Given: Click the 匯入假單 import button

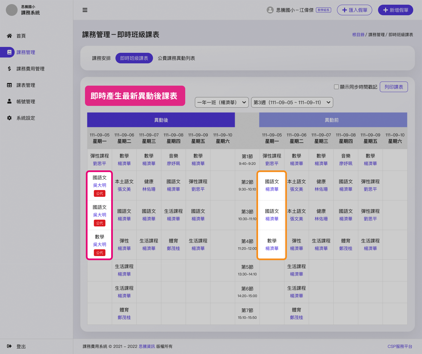Looking at the screenshot, I should click(x=354, y=10).
